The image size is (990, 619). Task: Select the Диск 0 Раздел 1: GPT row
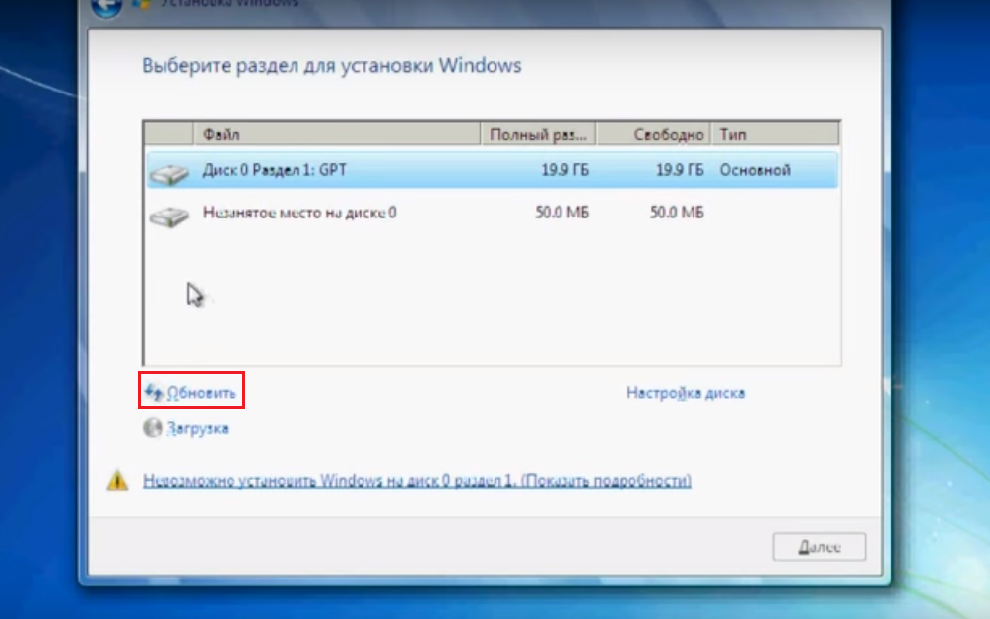[x=275, y=170]
